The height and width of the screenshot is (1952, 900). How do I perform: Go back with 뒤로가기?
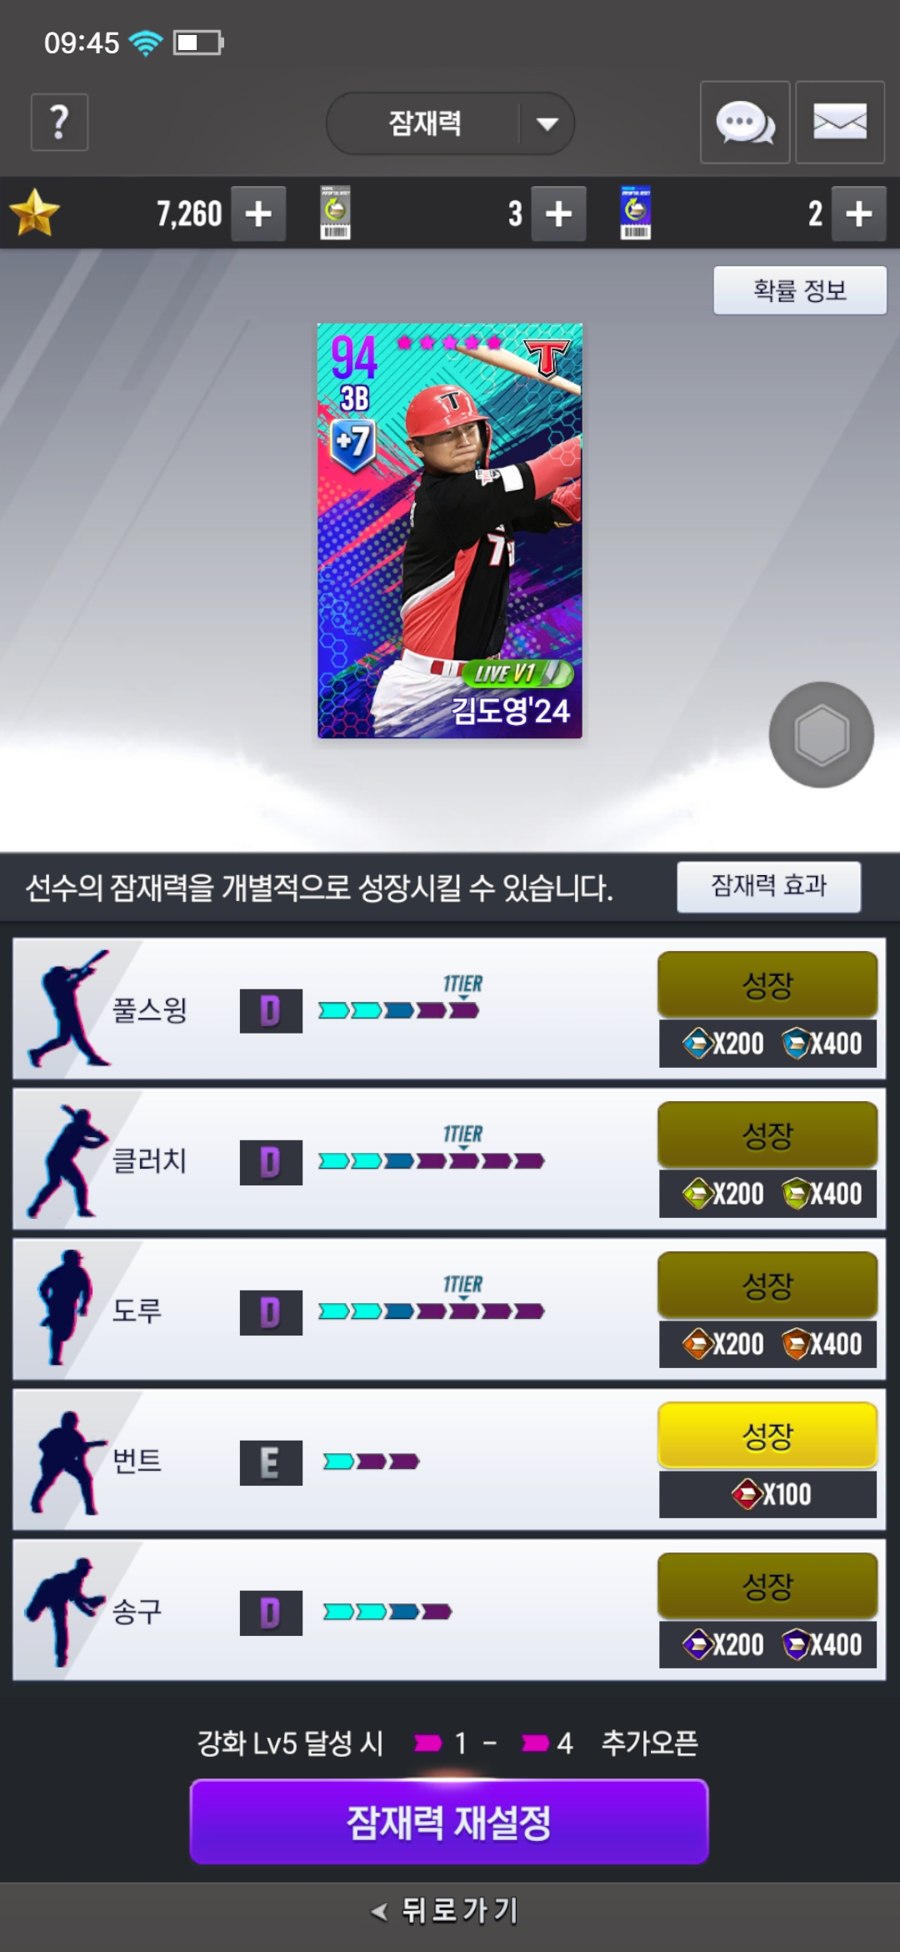(x=446, y=1910)
